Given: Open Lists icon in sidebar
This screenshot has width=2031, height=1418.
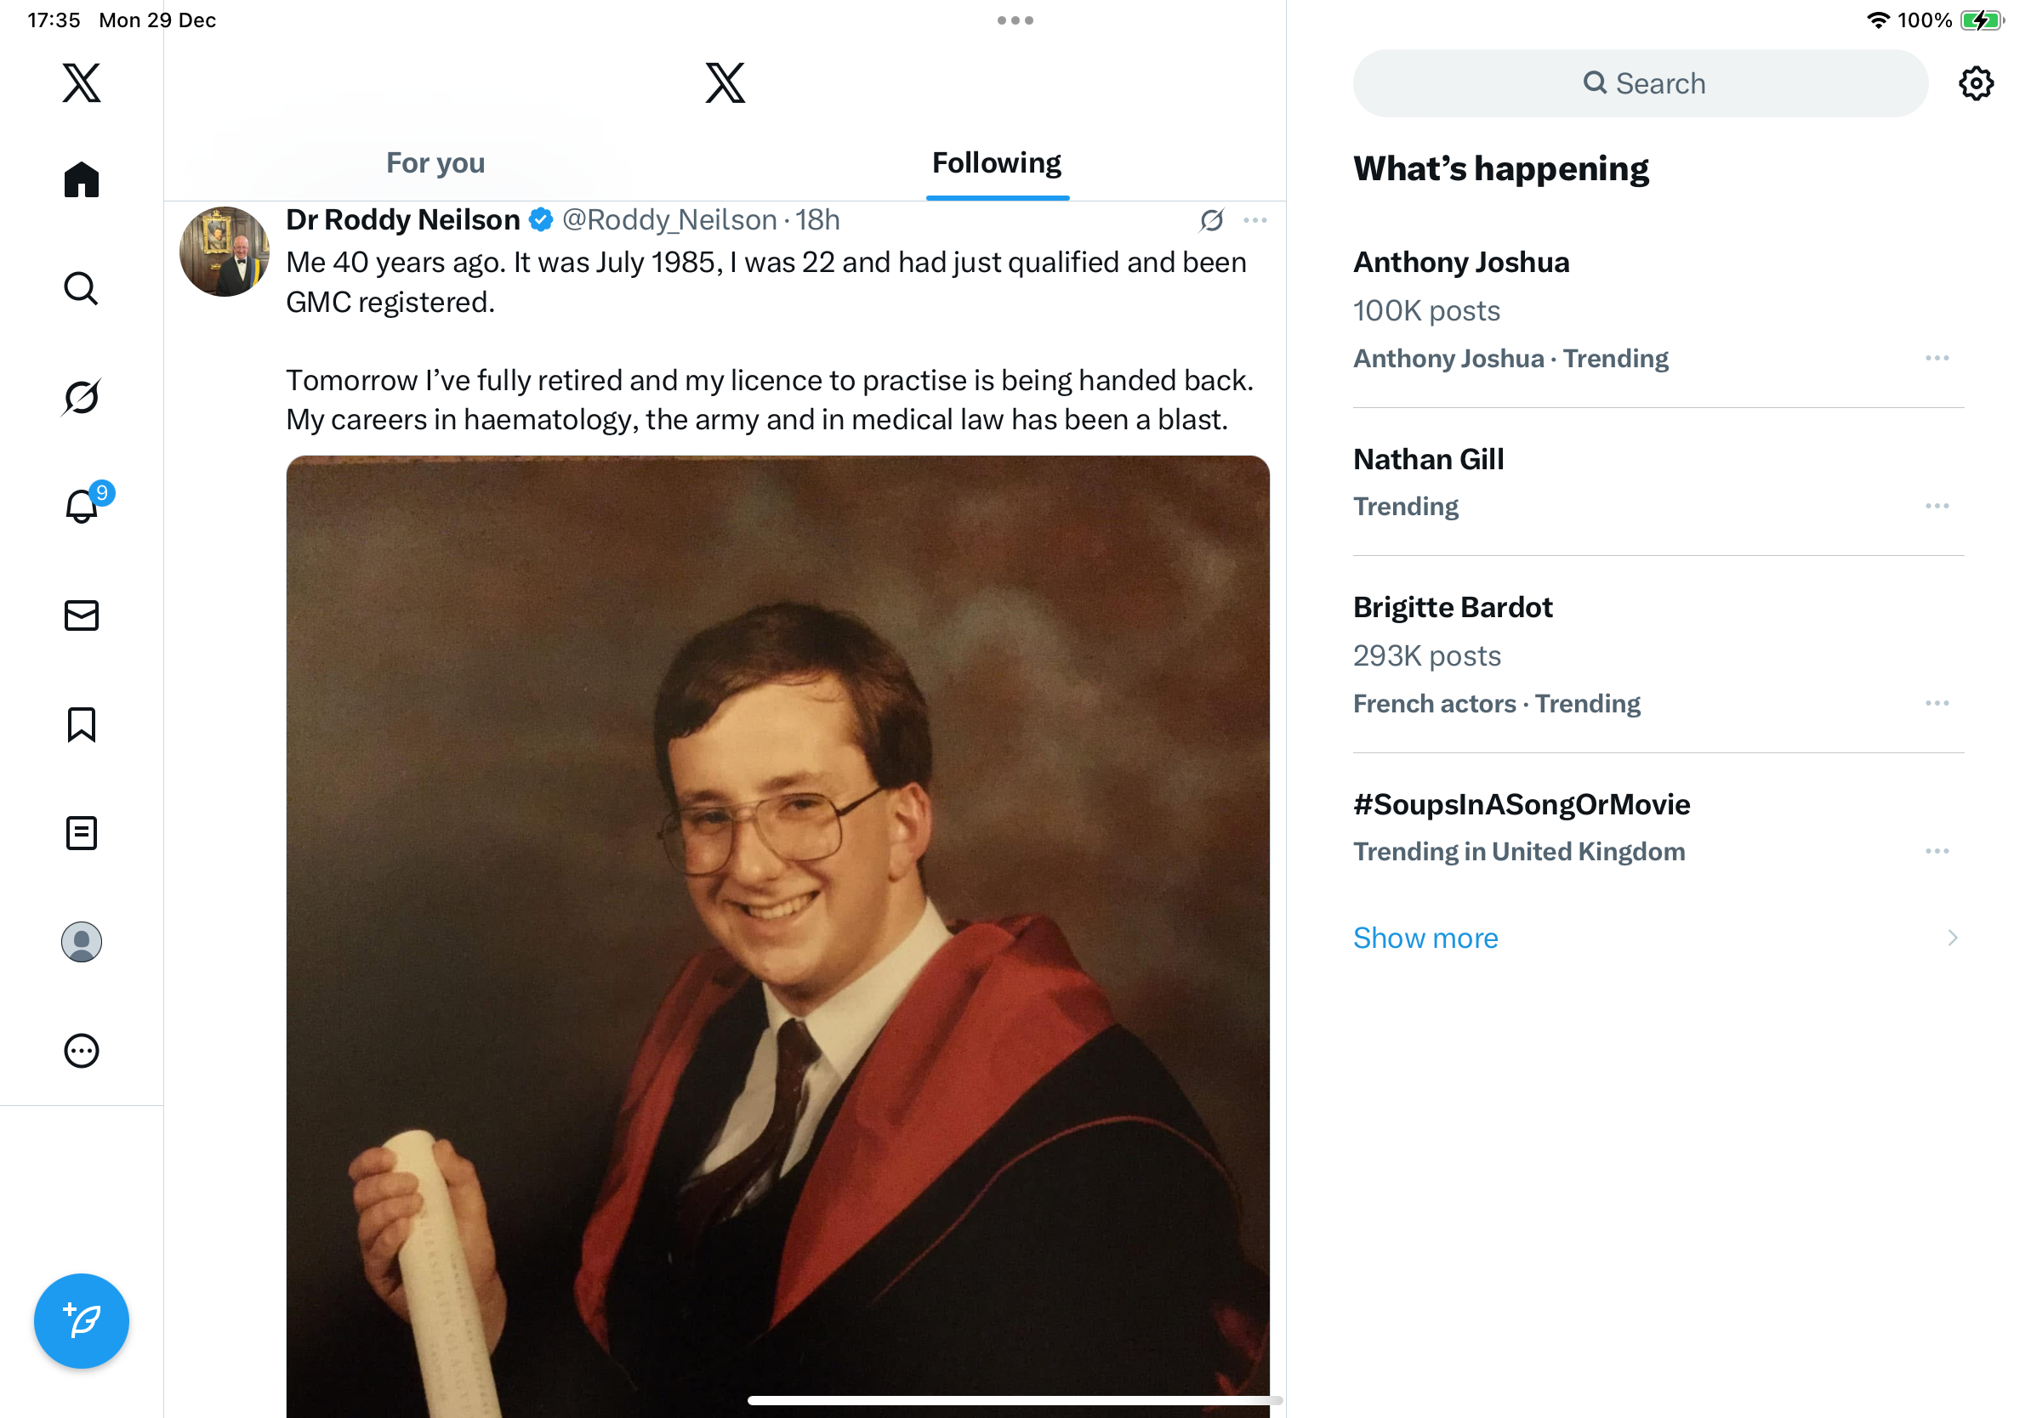Looking at the screenshot, I should pos(82,833).
